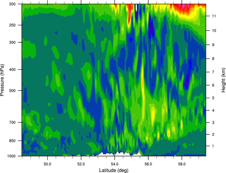Click the 56.0 latitude tick label

point(148,164)
